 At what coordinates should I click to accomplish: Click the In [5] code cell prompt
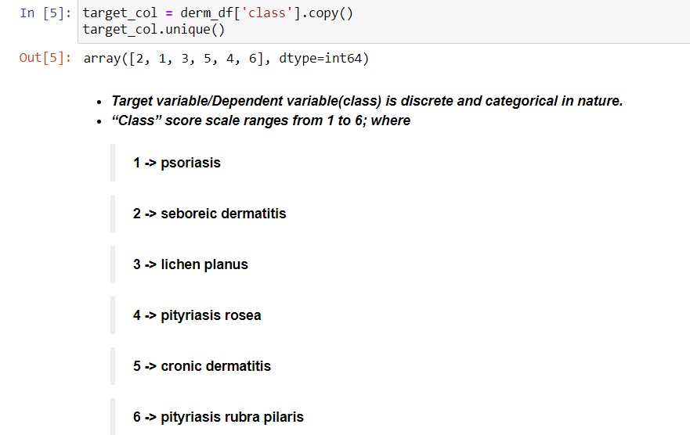point(45,13)
